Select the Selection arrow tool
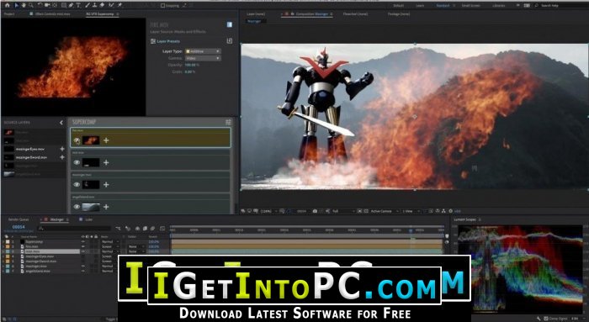The image size is (589, 322). pyautogui.click(x=17, y=5)
